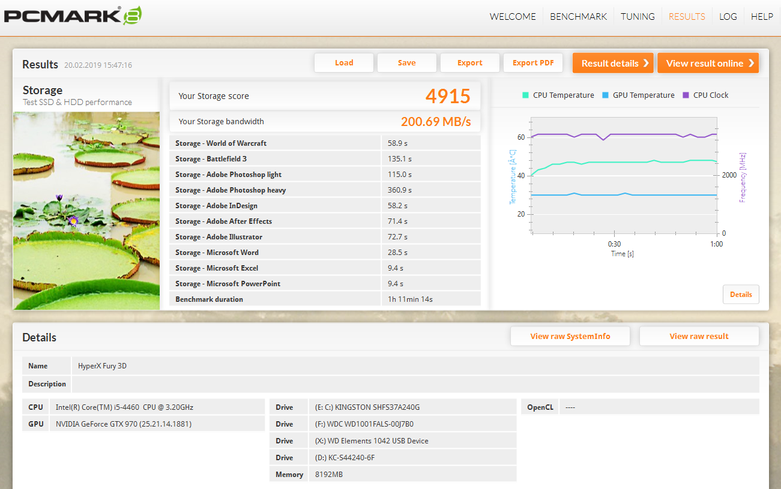
Task: Click the Adobe InDesign row
Action: 325,206
